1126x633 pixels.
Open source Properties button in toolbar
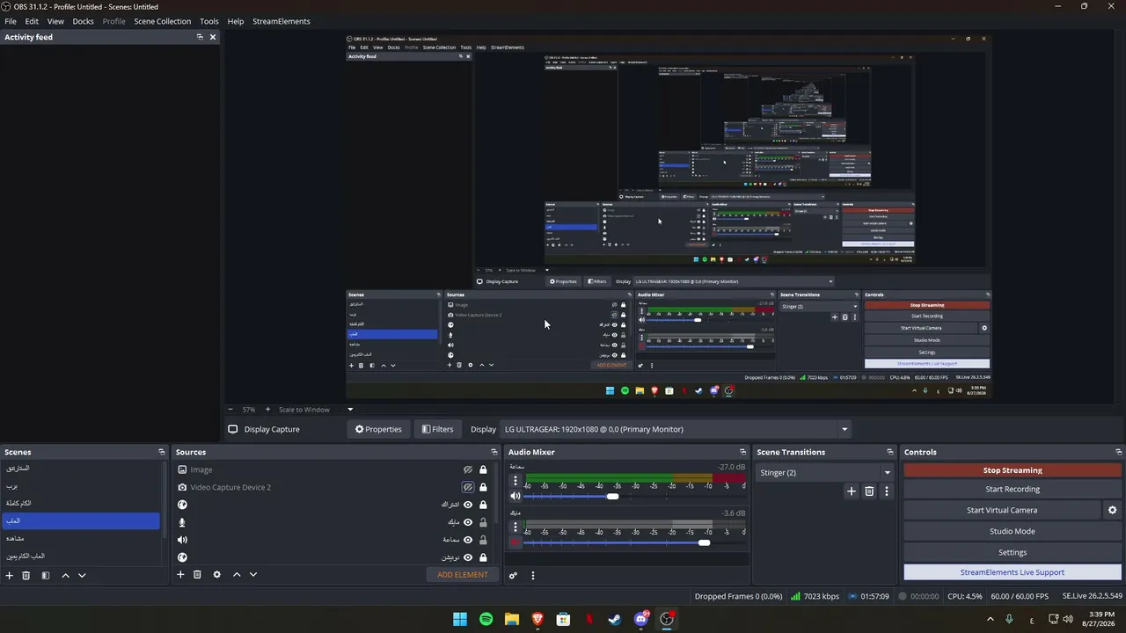pyautogui.click(x=378, y=429)
